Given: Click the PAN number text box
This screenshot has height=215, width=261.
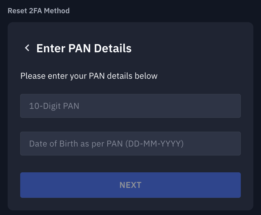Looking at the screenshot, I should pos(130,106).
